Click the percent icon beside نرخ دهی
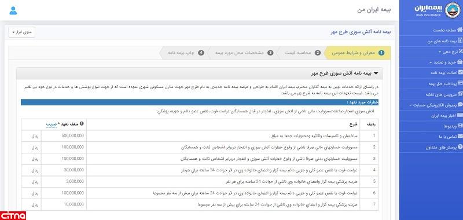 click(x=460, y=52)
